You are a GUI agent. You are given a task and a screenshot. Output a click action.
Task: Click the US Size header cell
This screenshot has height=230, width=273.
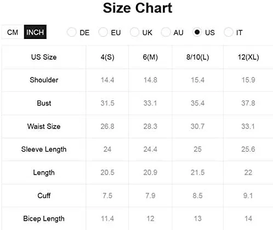point(44,57)
